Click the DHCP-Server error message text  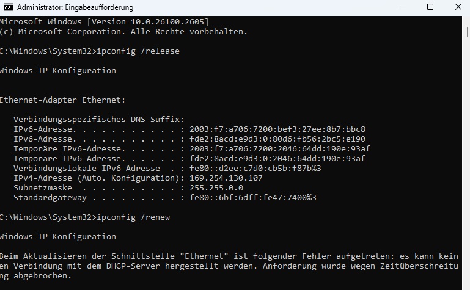[x=229, y=266]
